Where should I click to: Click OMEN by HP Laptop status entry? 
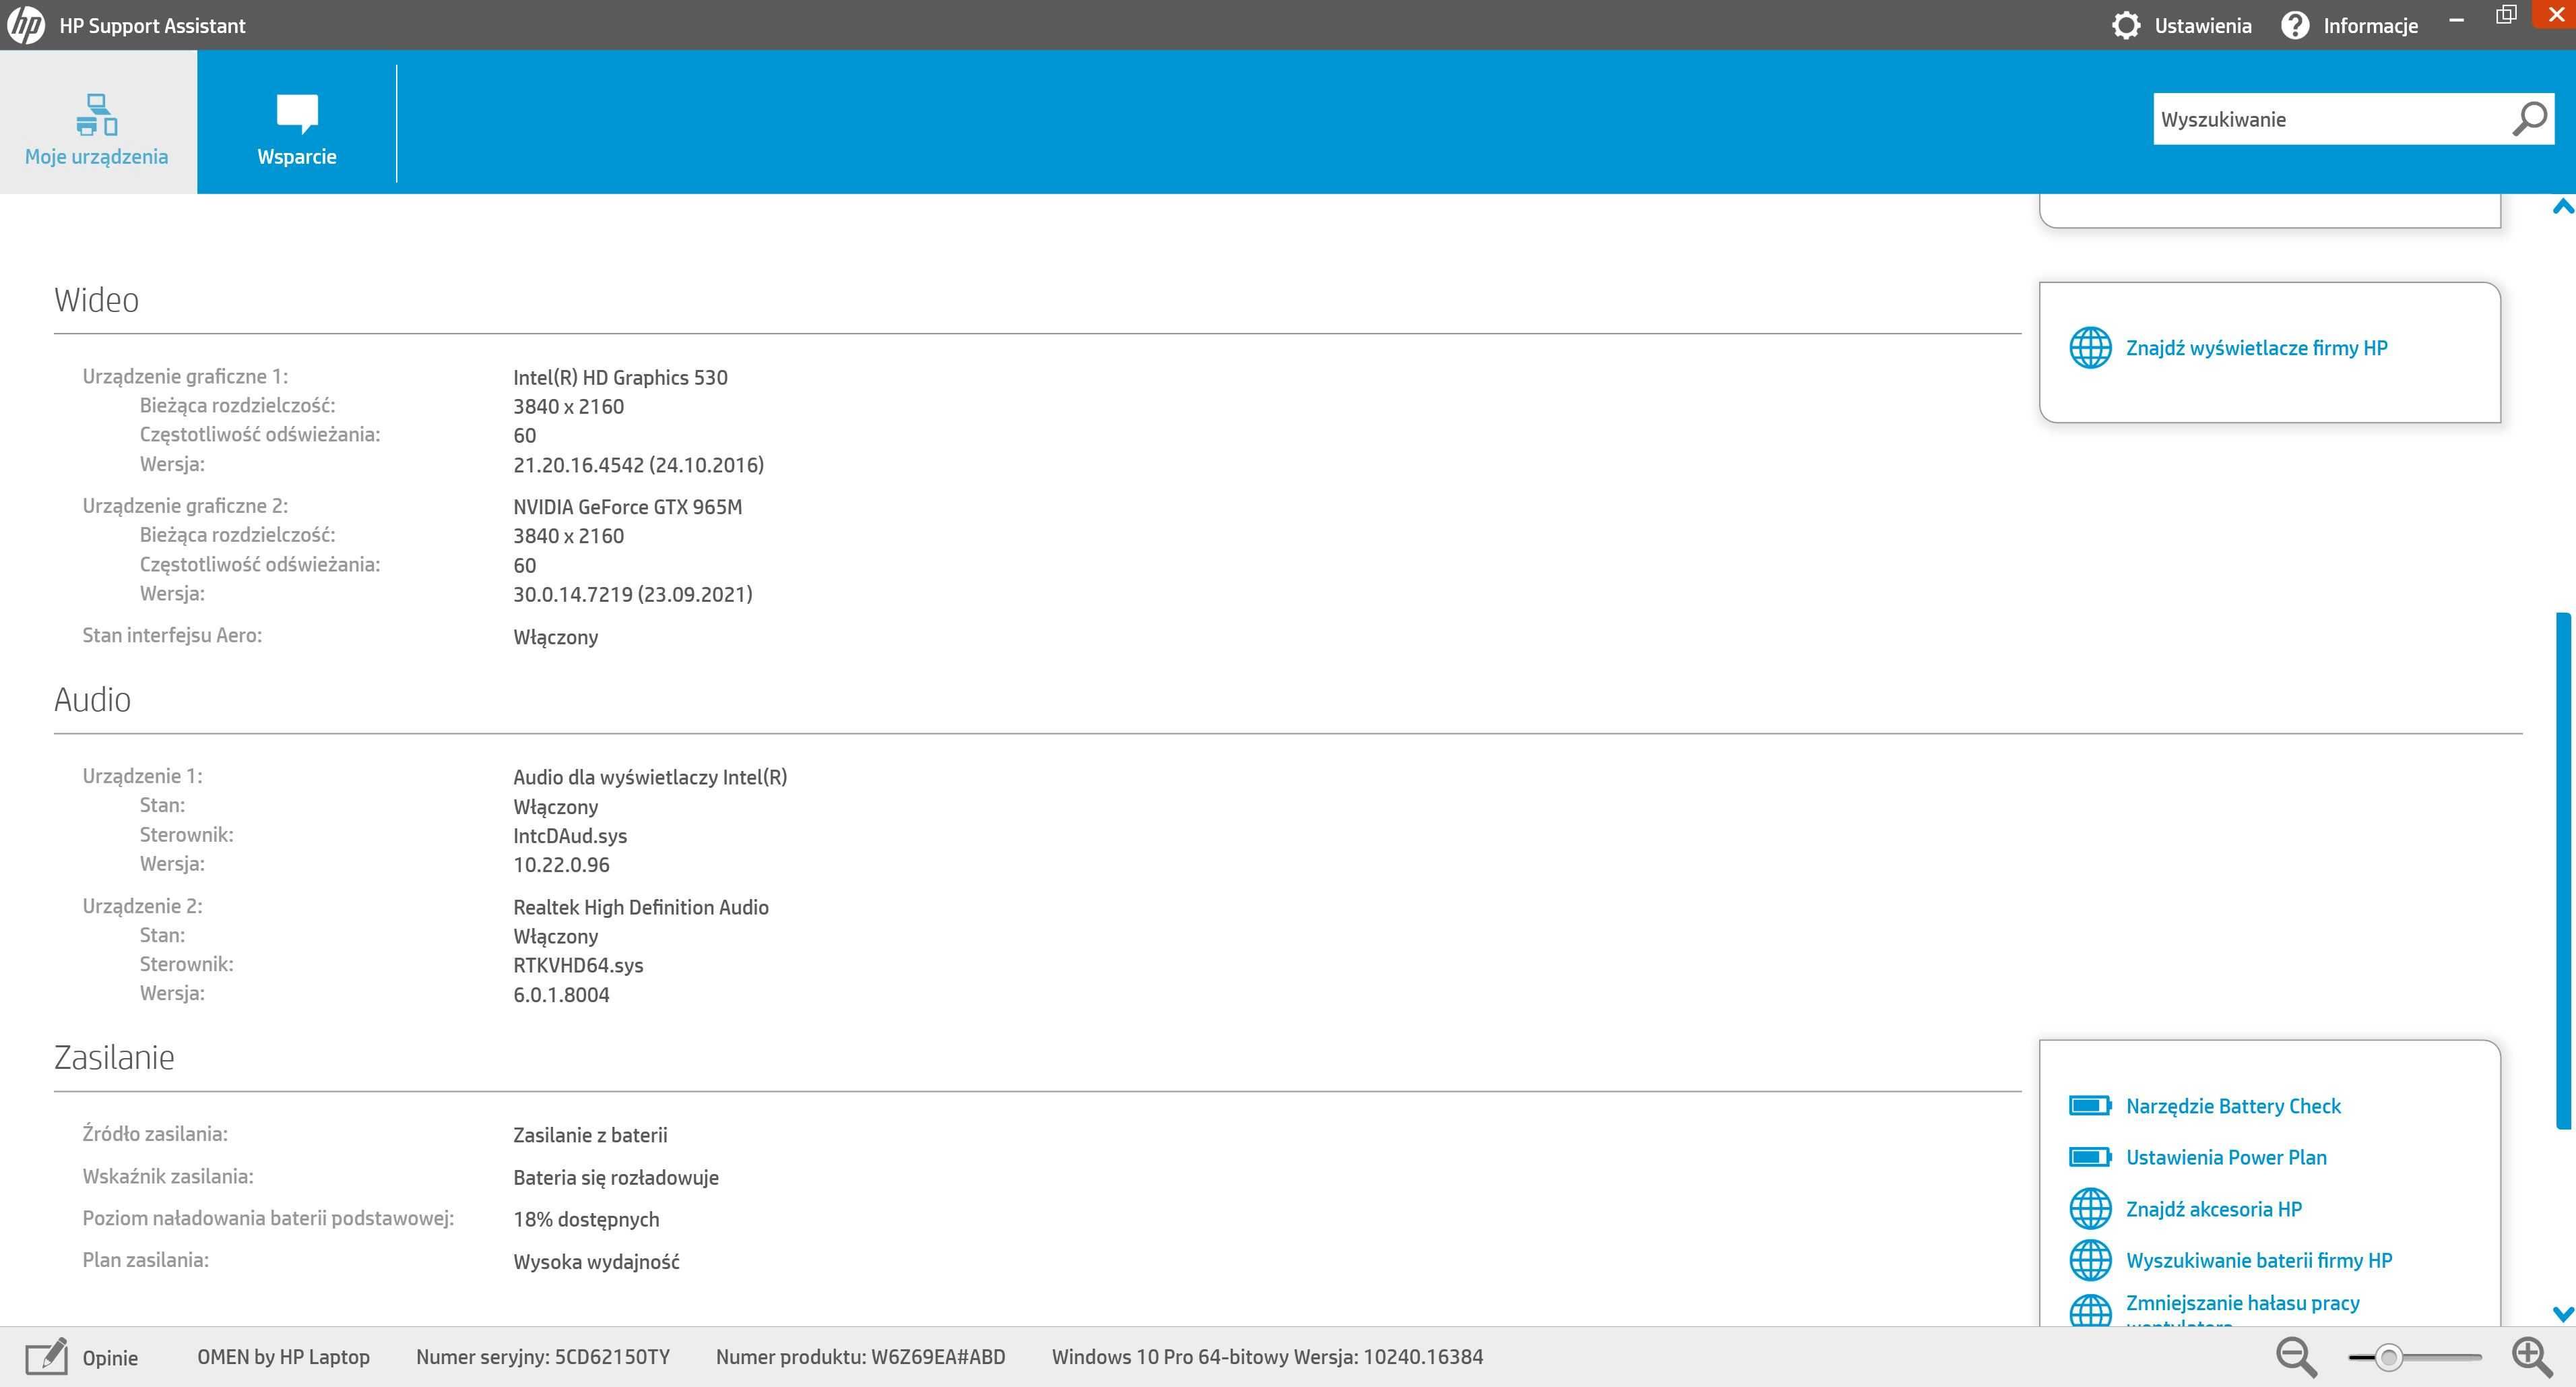[x=283, y=1357]
